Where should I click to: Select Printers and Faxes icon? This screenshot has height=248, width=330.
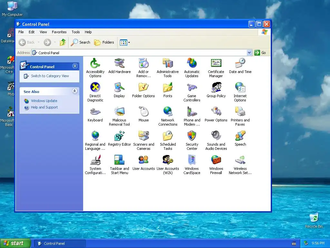[x=240, y=111]
